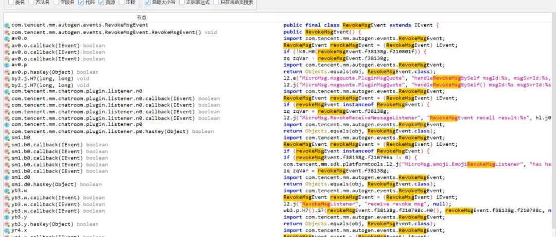Enable the 字段名 search checkbox
556x237 pixels.
(x=57, y=2)
